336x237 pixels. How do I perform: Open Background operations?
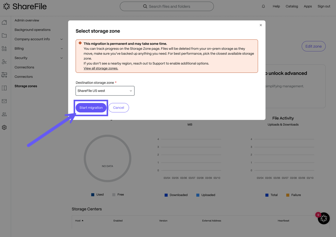33,30
